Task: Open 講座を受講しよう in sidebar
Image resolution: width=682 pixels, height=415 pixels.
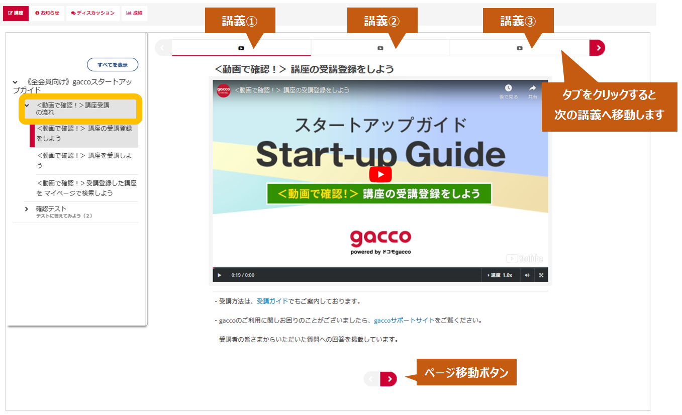Action: pos(84,160)
